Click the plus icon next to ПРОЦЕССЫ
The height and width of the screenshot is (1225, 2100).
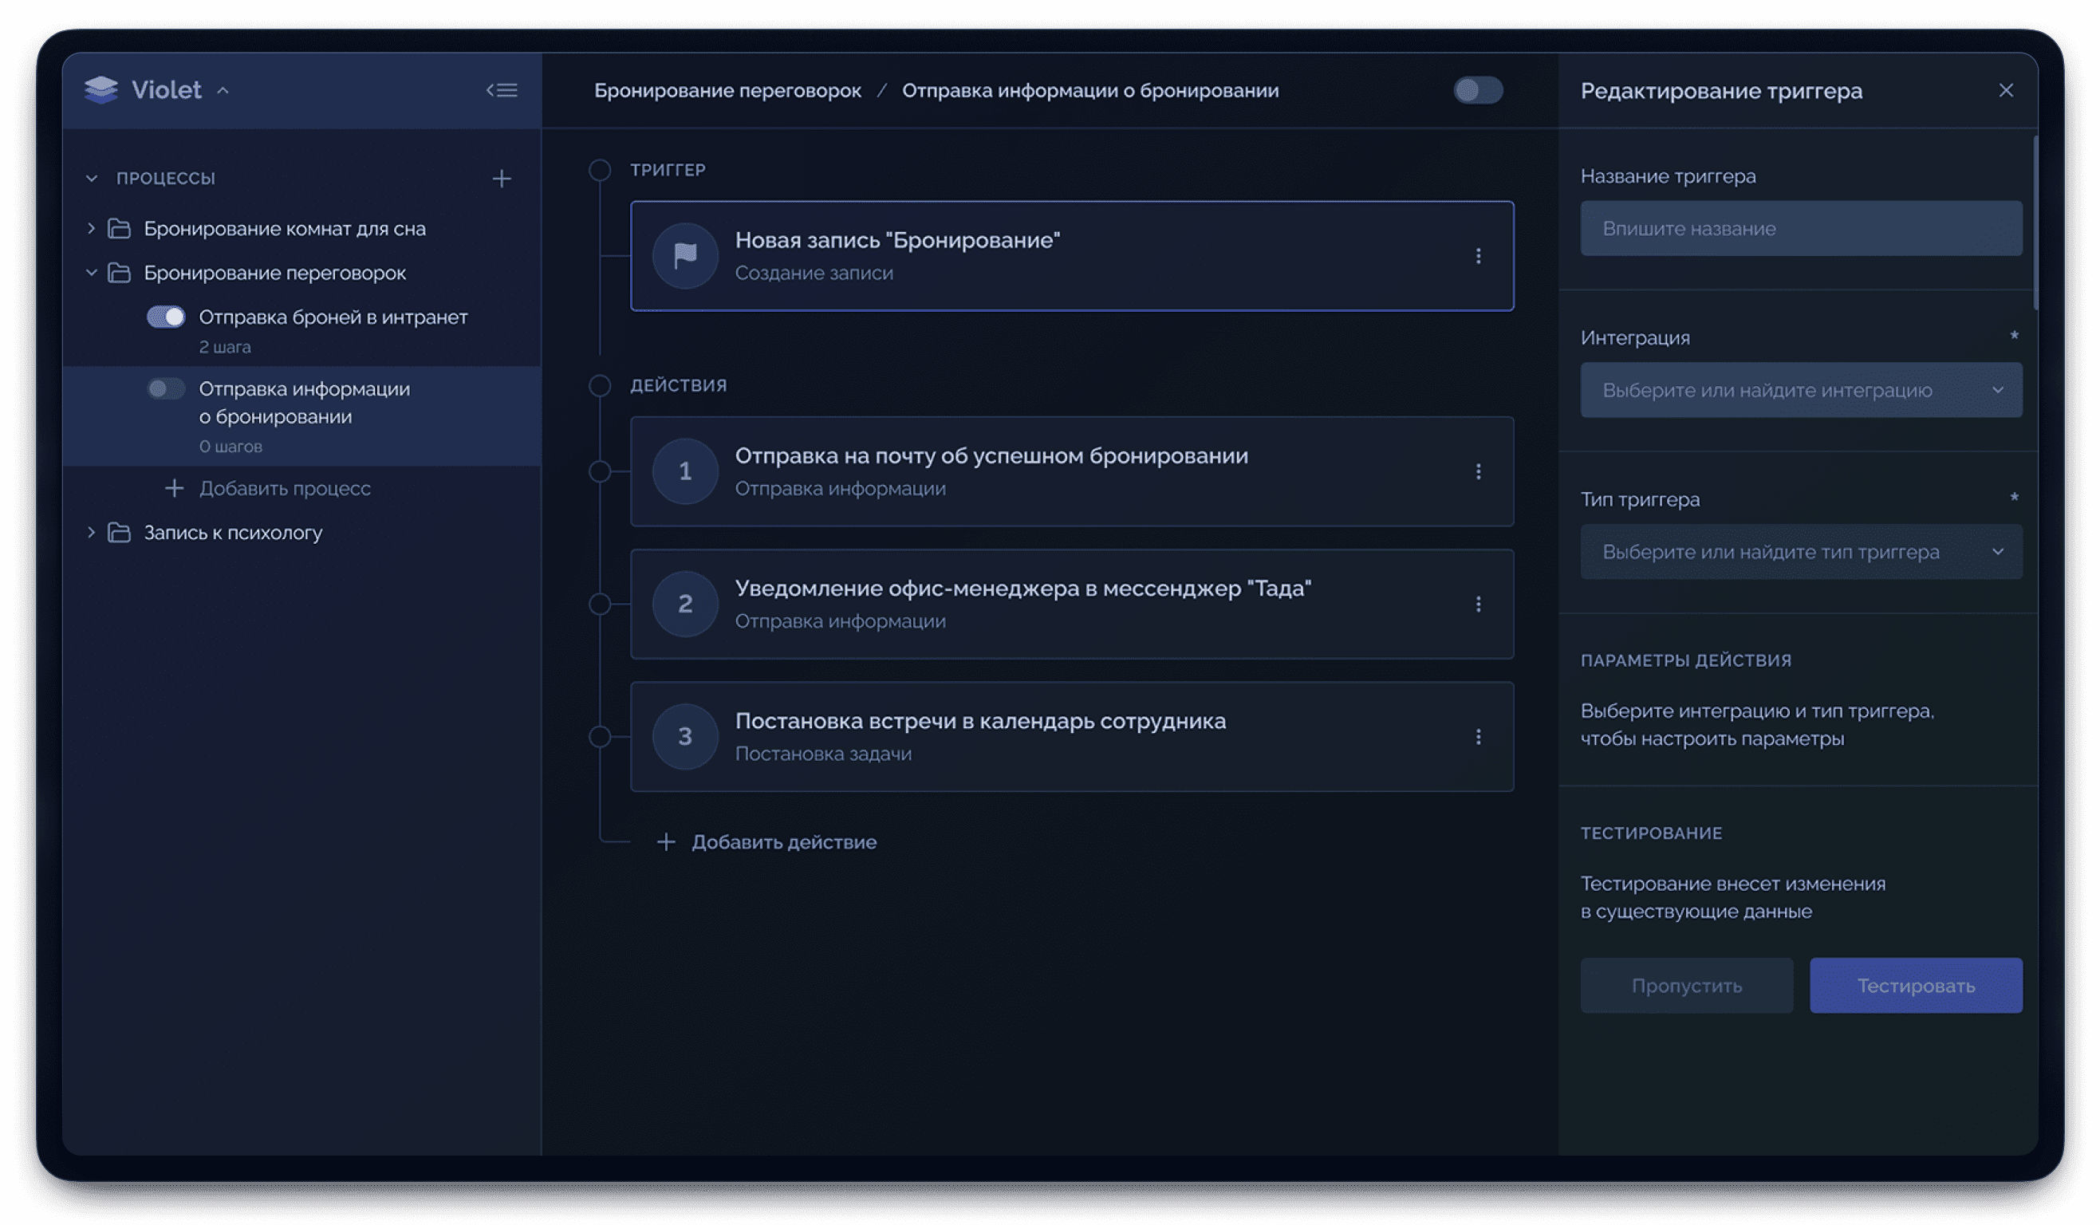(x=502, y=179)
